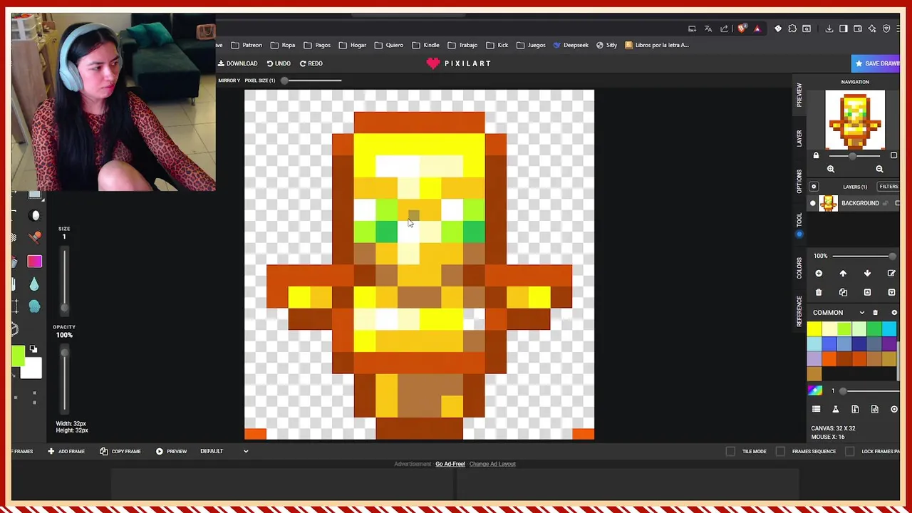The height and width of the screenshot is (513, 912).
Task: Zoom out with the magnifier minus icon
Action: click(x=879, y=169)
